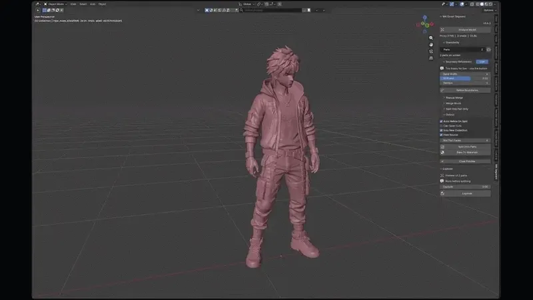Click the pan view hand icon
Screen dimensions: 533x300
(x=431, y=45)
